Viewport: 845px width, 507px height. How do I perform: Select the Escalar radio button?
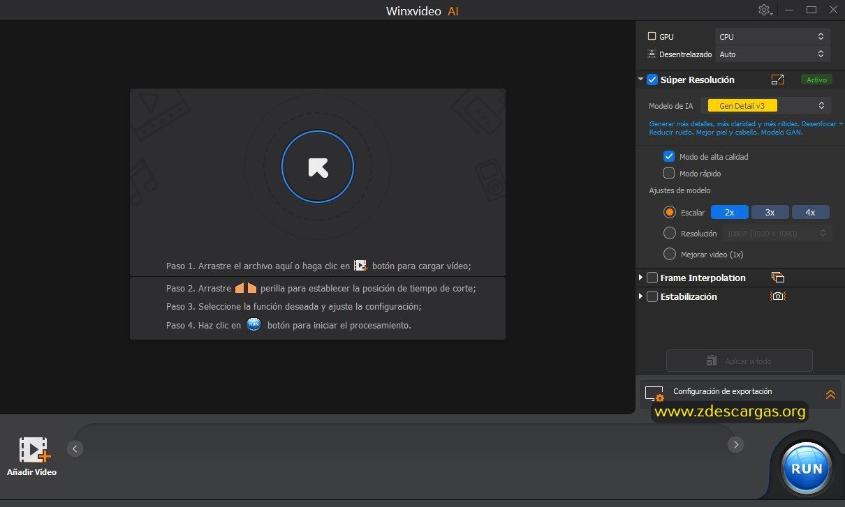[670, 212]
